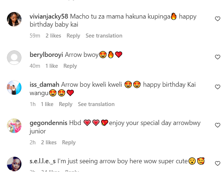The height and width of the screenshot is (172, 224).
Task: Like vivianjacky58's comment with the heart
Action: [x=217, y=18]
